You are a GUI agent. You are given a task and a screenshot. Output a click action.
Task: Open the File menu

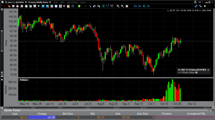(55, 2)
